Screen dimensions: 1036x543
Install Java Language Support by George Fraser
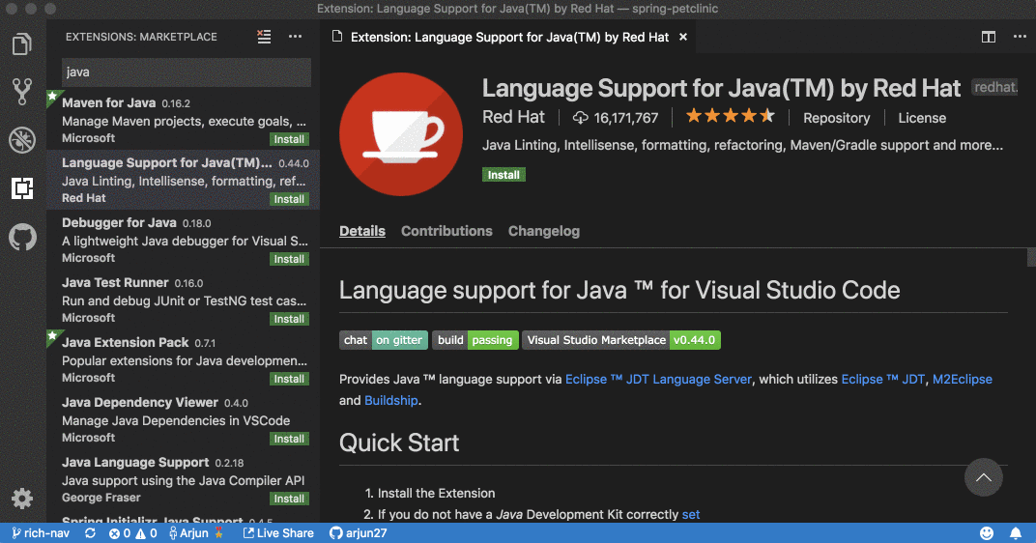(x=289, y=499)
